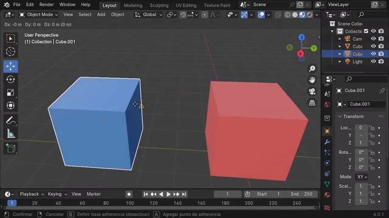Open the viewport Select menu
Image resolution: width=389 pixels, height=218 pixels.
point(85,15)
